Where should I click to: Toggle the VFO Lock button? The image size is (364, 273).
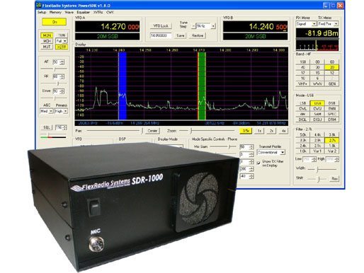pyautogui.click(x=161, y=26)
